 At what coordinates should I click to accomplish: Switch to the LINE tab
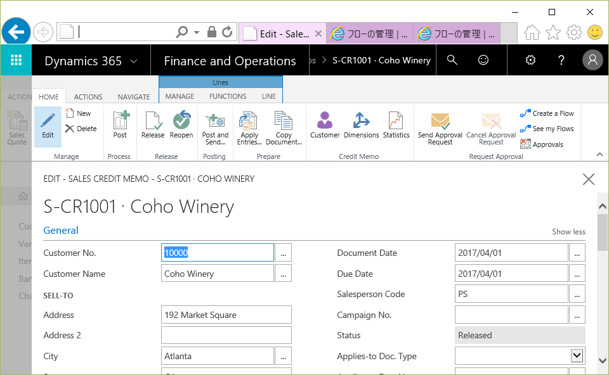[269, 96]
